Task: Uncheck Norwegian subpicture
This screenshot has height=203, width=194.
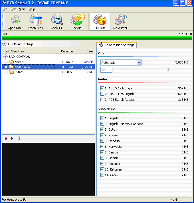Action: tap(102, 147)
